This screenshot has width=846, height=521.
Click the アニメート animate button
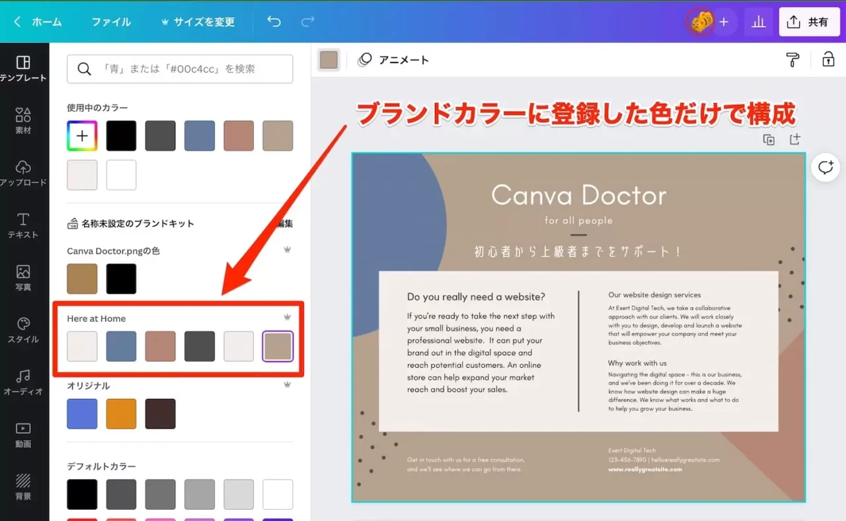[394, 59]
